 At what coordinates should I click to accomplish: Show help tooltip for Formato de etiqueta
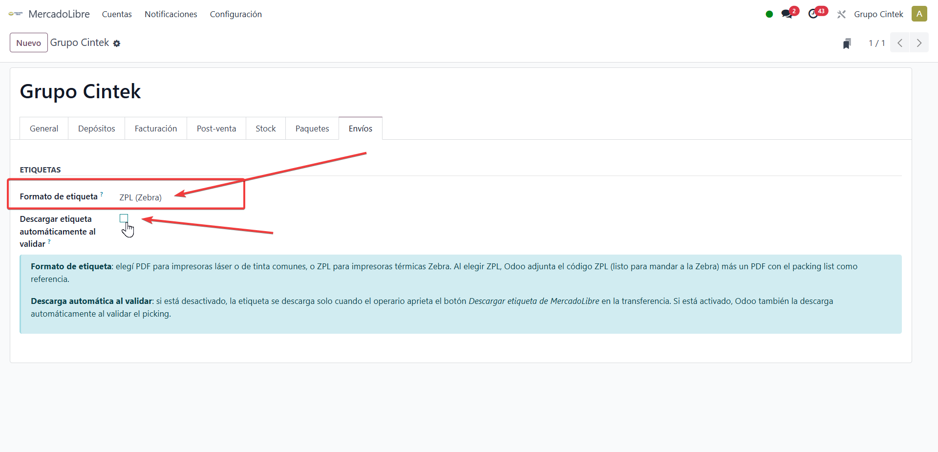click(102, 194)
